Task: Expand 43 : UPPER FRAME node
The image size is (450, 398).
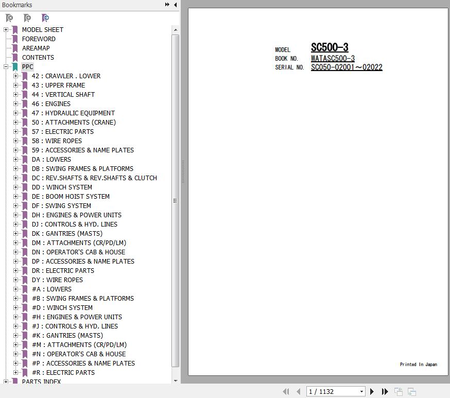Action: (15, 85)
